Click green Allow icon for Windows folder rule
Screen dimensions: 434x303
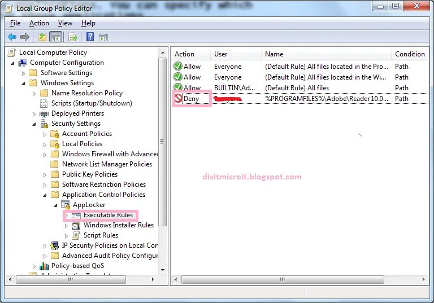pos(177,77)
